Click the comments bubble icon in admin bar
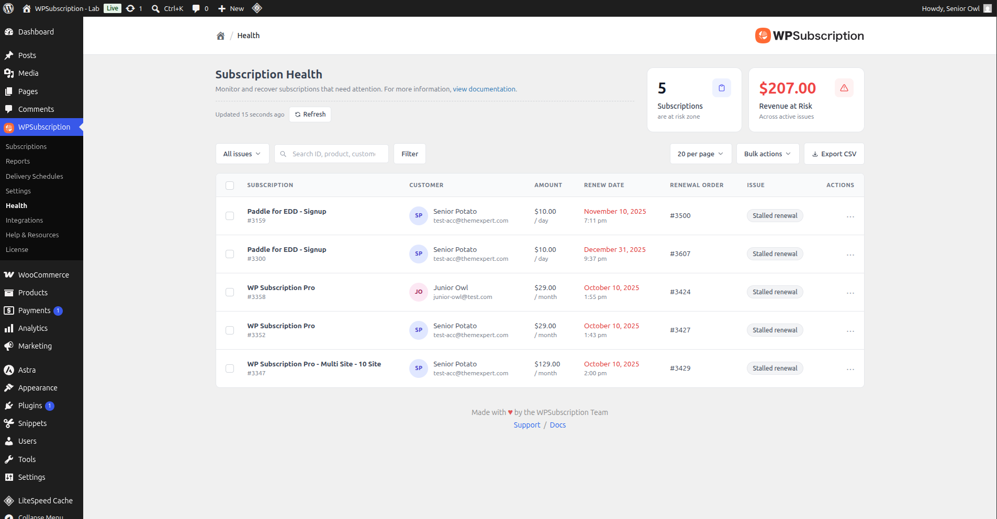997x519 pixels. click(196, 8)
